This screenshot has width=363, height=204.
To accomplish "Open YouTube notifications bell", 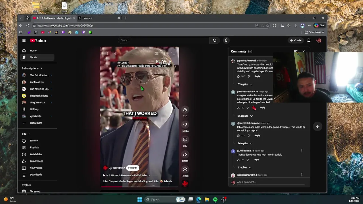I will point(309,40).
